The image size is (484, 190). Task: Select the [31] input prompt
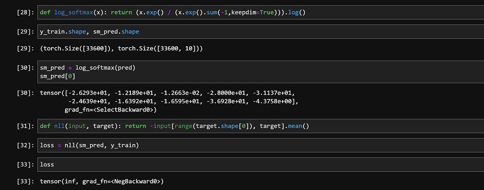(x=25, y=126)
